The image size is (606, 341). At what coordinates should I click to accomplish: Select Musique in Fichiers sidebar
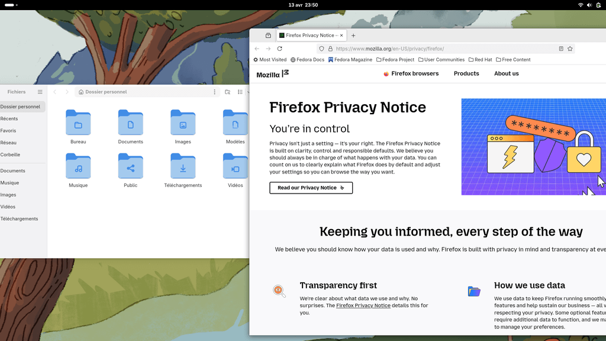22,182
